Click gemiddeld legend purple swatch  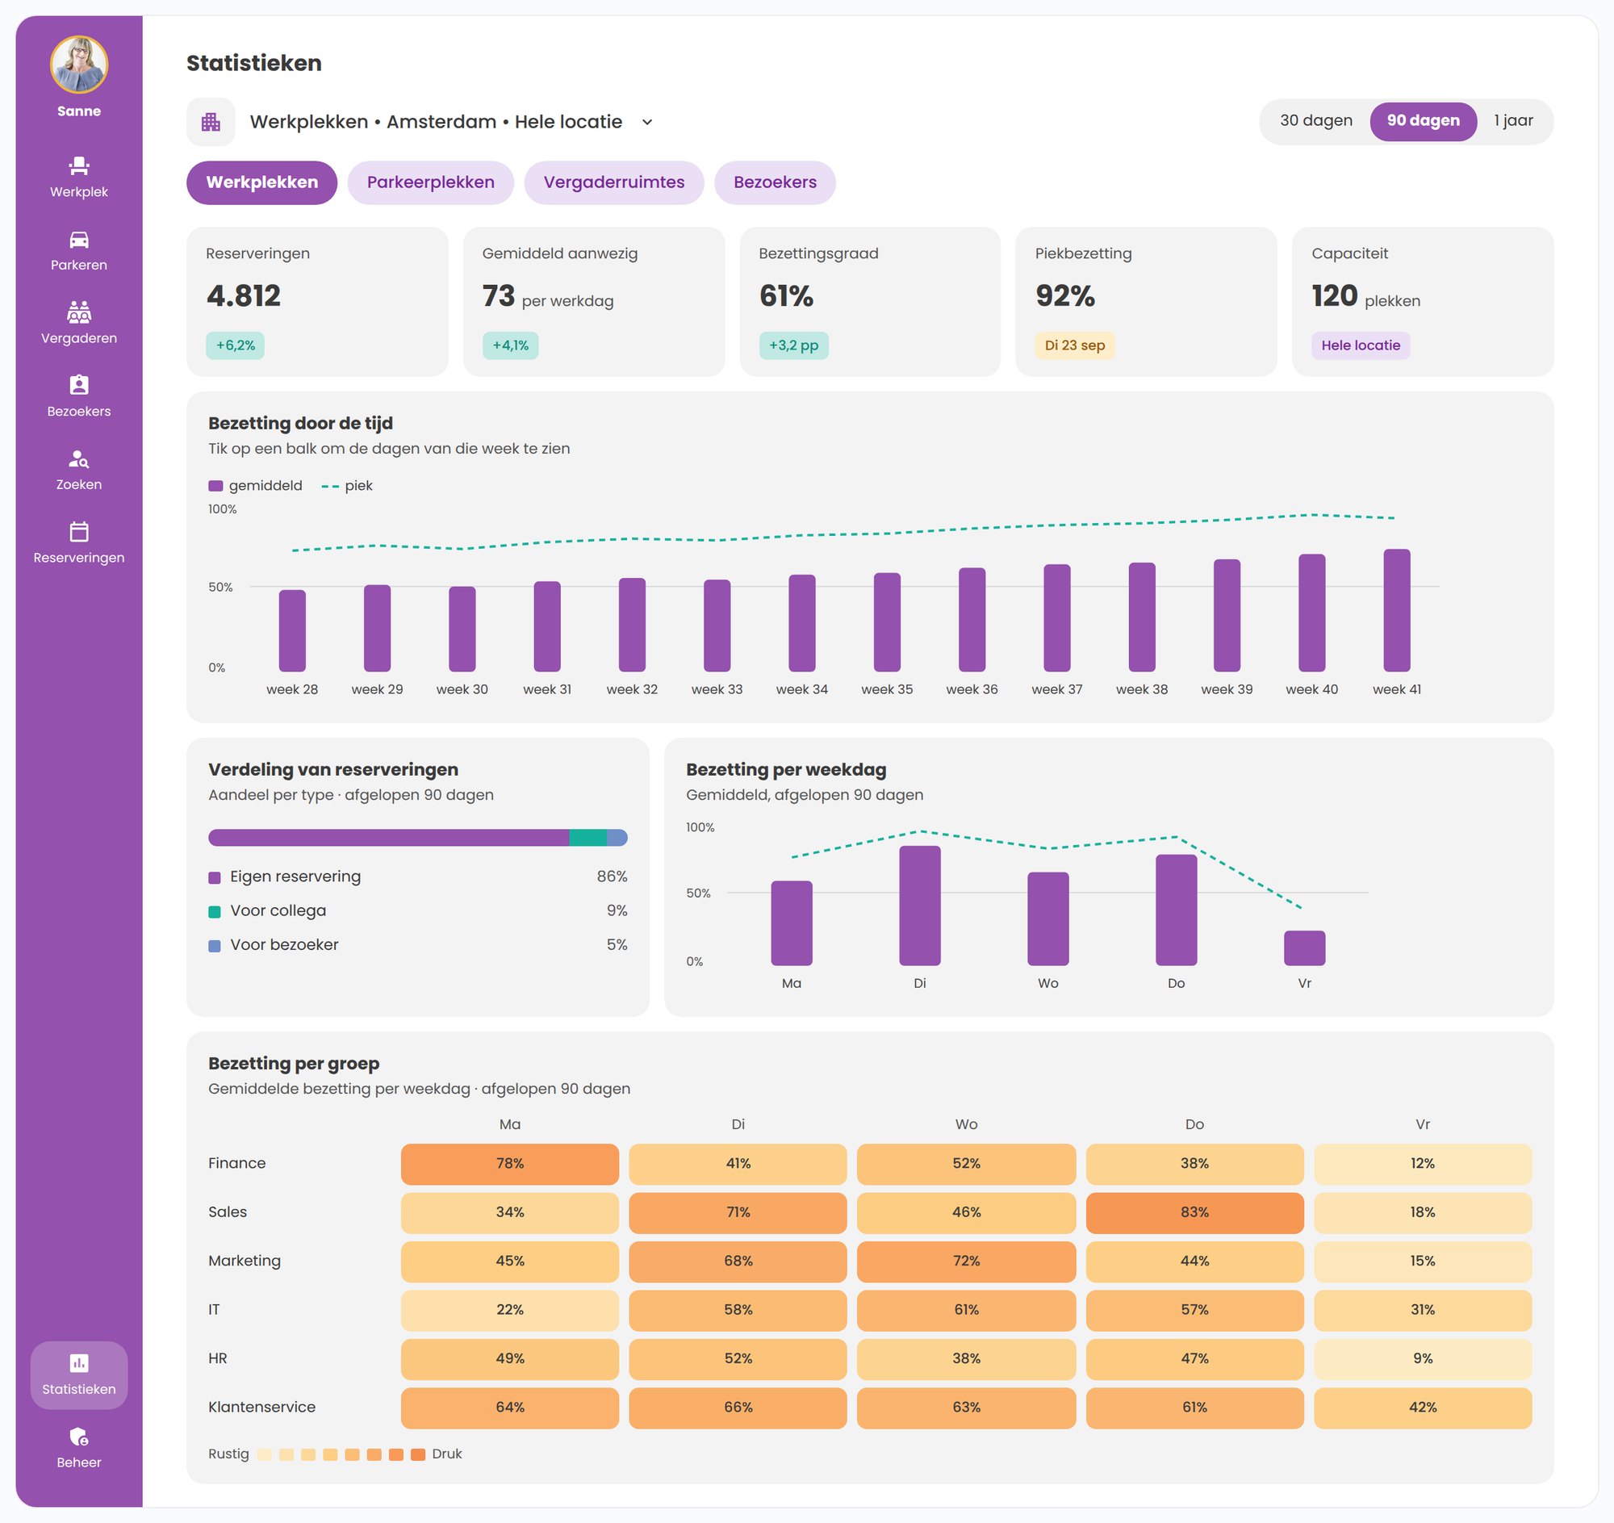pyautogui.click(x=216, y=487)
